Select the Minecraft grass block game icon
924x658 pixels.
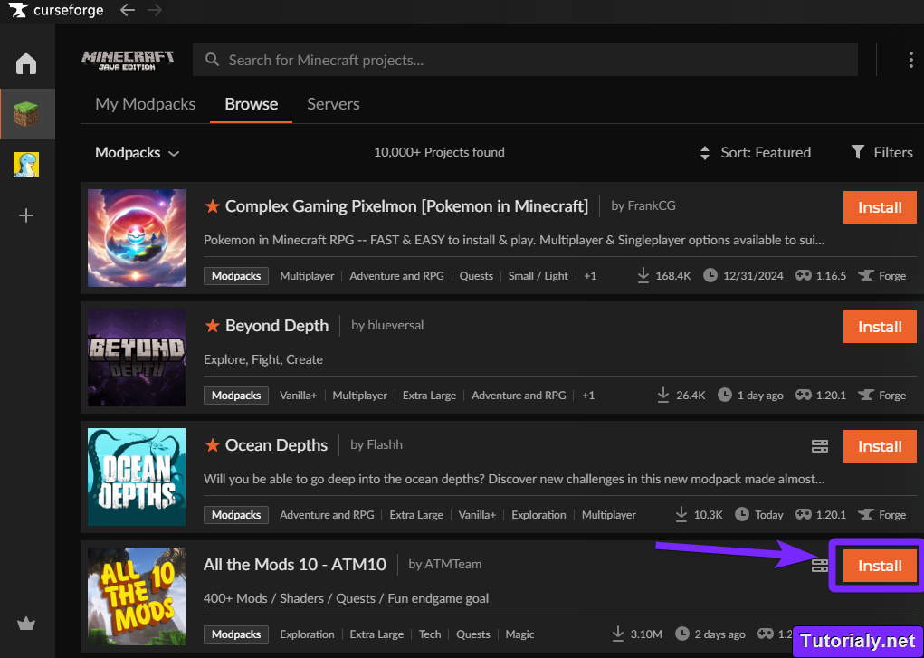(26, 114)
